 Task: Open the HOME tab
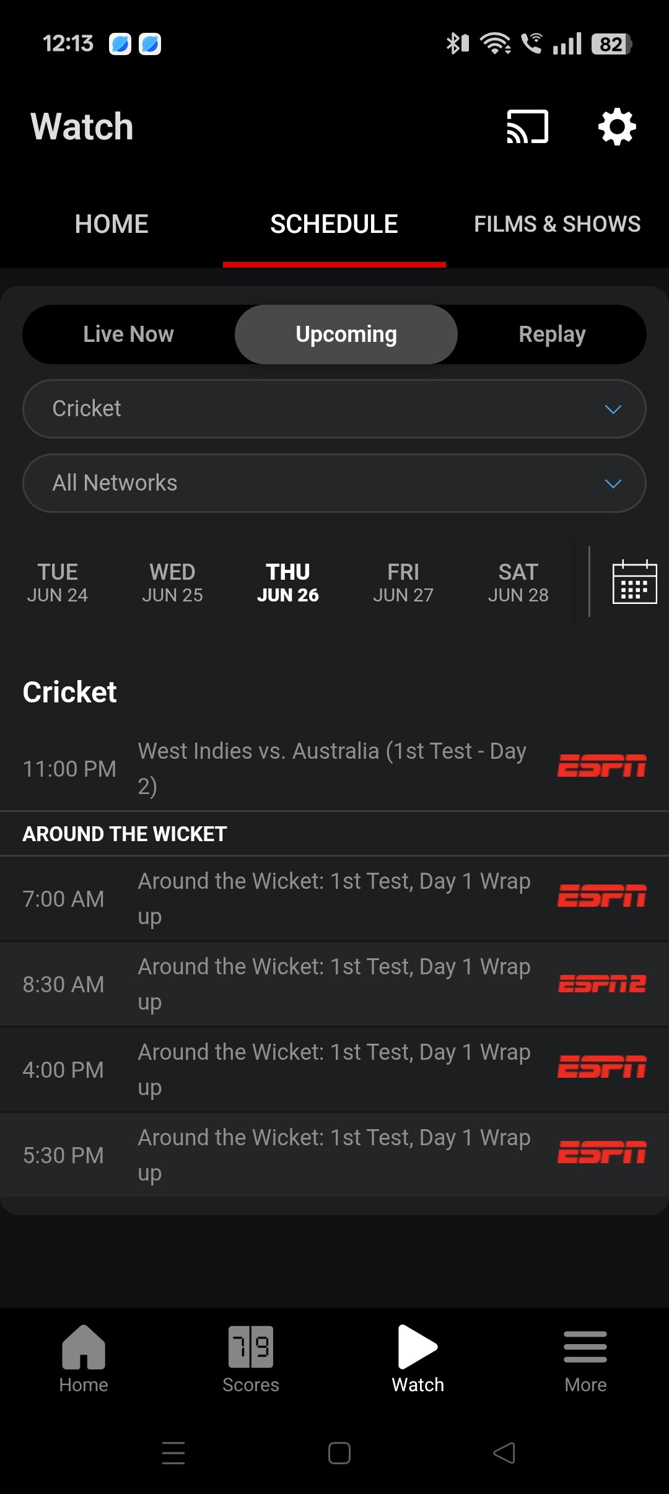click(111, 224)
